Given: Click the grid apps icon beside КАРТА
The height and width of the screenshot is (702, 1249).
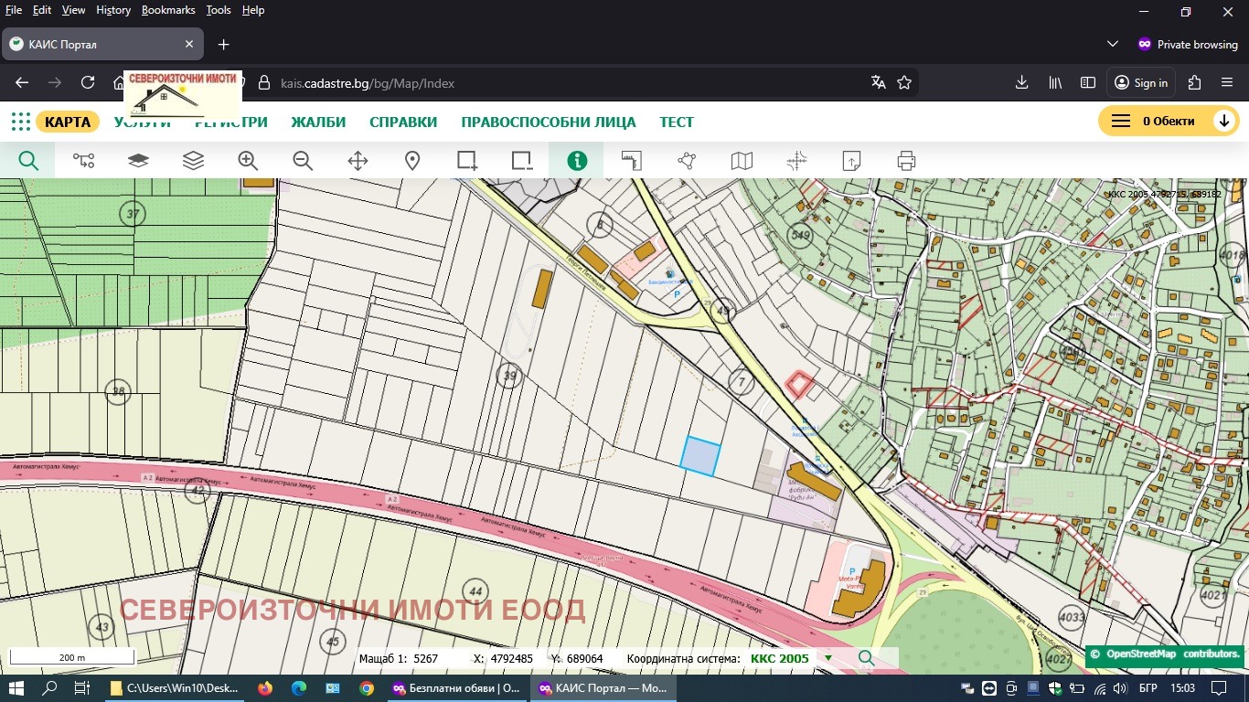Looking at the screenshot, I should [x=18, y=121].
